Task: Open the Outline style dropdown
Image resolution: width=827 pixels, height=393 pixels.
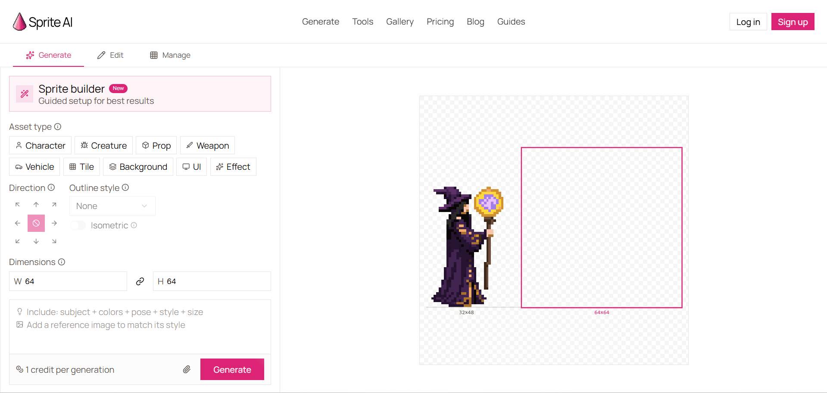Action: [112, 206]
